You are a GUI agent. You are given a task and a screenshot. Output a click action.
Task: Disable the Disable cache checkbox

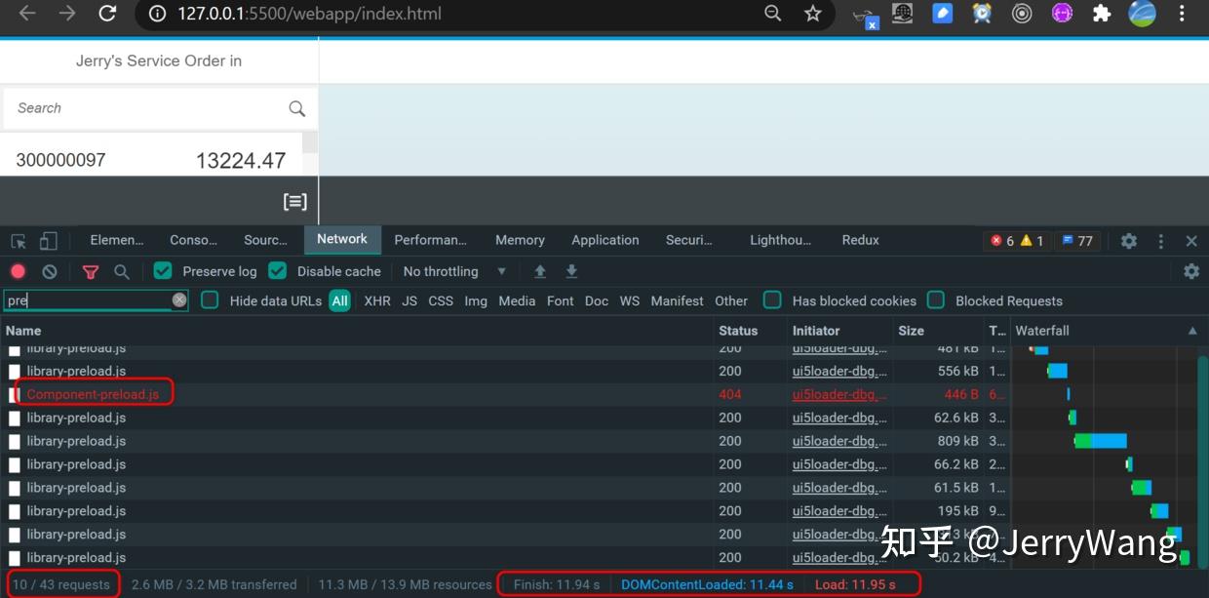(277, 270)
